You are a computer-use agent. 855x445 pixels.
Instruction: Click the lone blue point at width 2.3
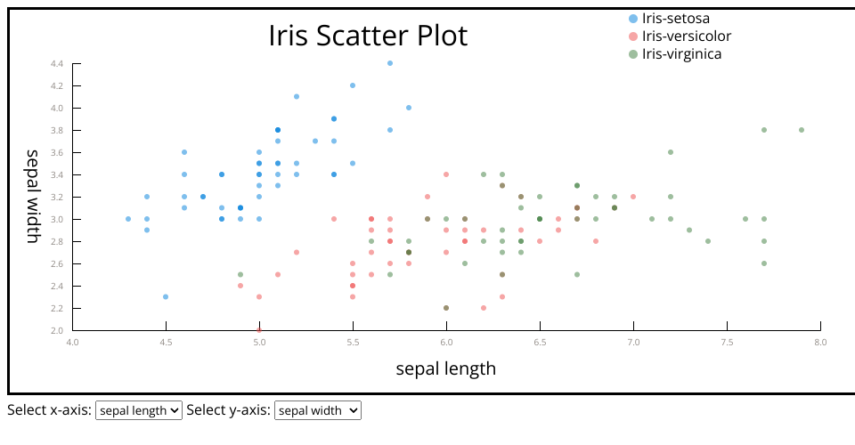point(166,296)
